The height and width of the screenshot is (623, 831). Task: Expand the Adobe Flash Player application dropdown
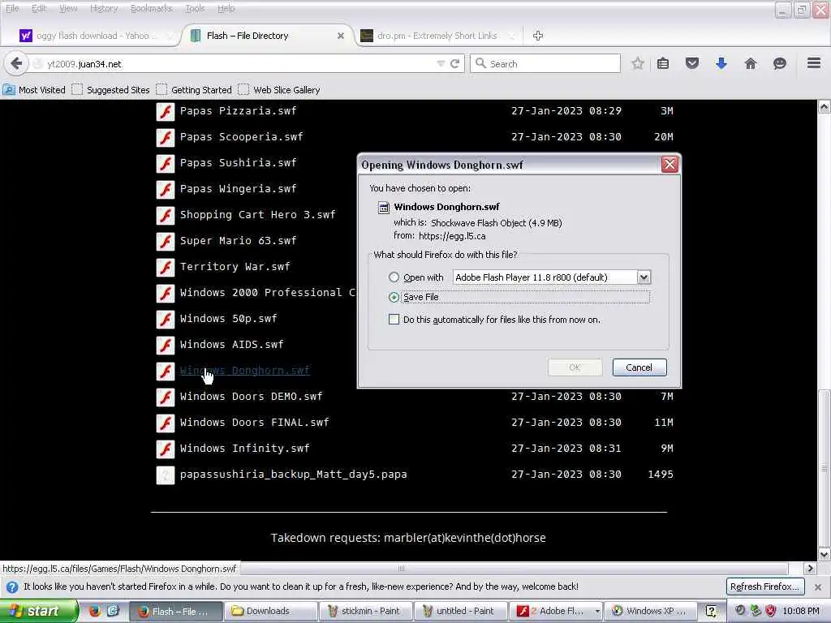tap(644, 277)
